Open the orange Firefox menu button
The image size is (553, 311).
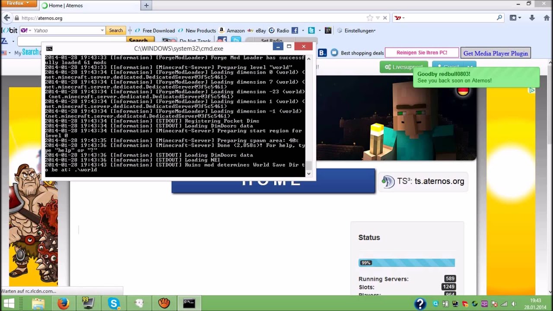click(19, 3)
